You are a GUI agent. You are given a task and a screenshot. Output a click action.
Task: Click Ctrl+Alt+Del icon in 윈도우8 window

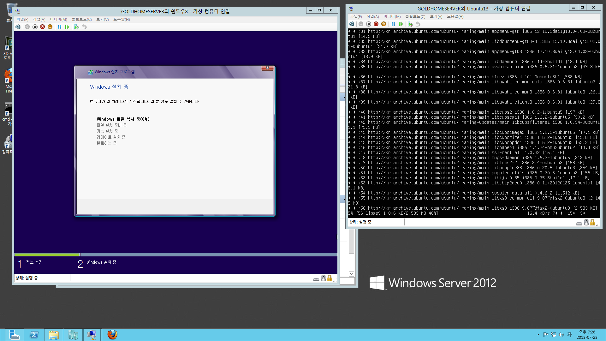[18, 27]
